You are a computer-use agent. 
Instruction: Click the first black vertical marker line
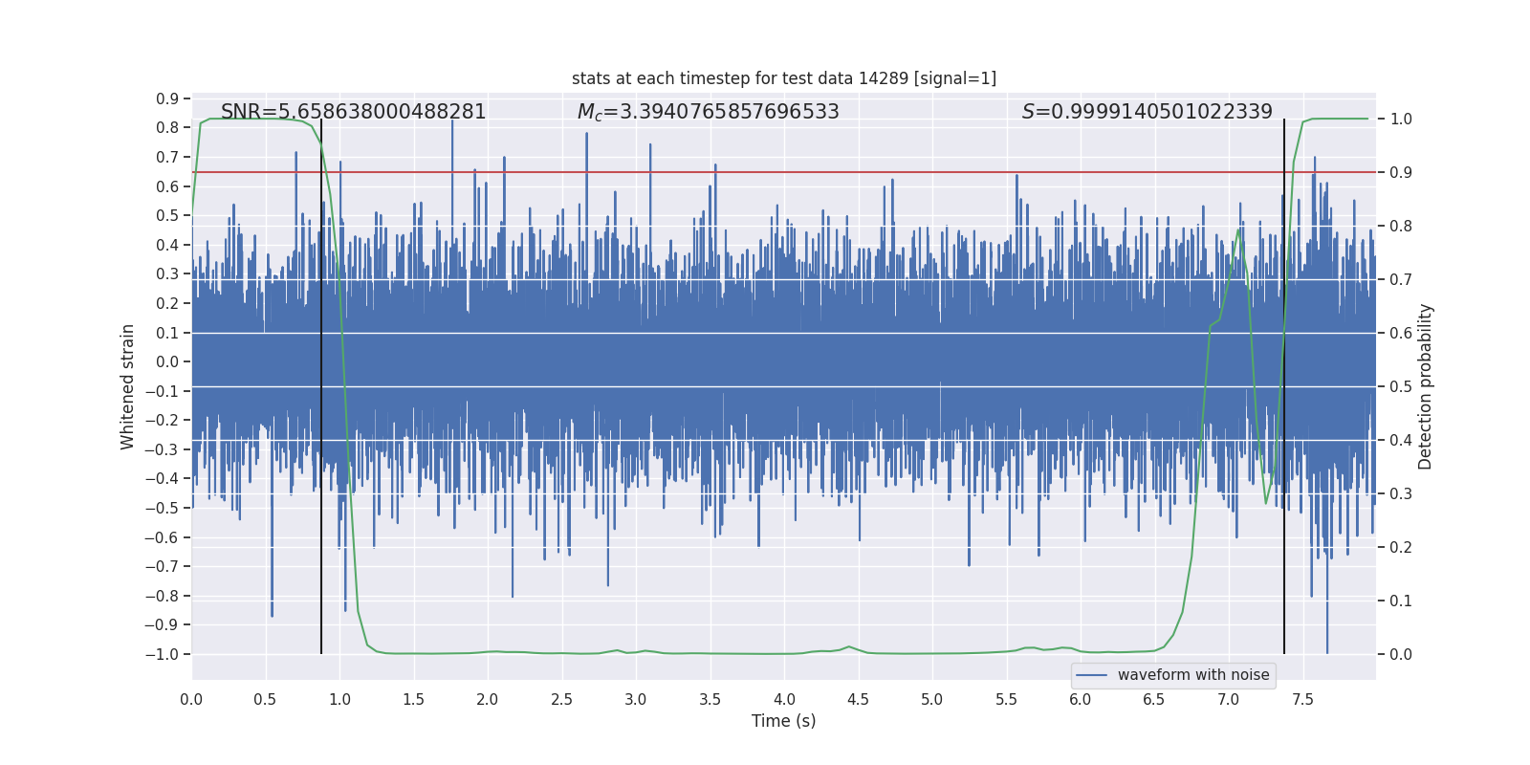[321, 386]
